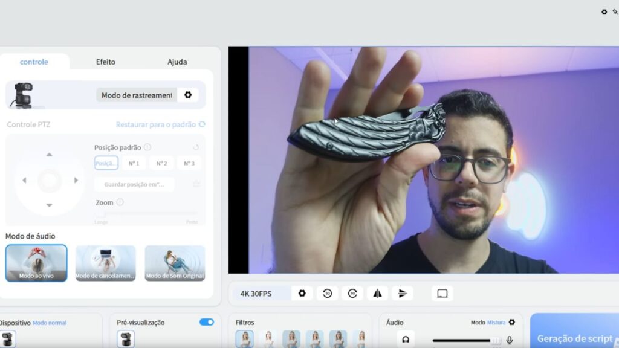Rotate video 90 degrees clockwise
The height and width of the screenshot is (348, 619).
coord(352,294)
